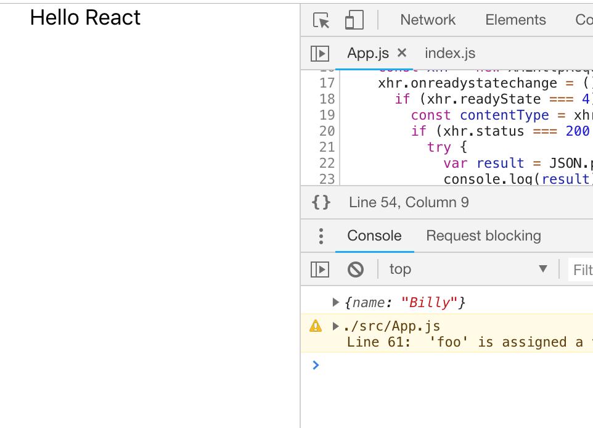
Task: Click line number 20 in gutter
Action: (x=327, y=131)
